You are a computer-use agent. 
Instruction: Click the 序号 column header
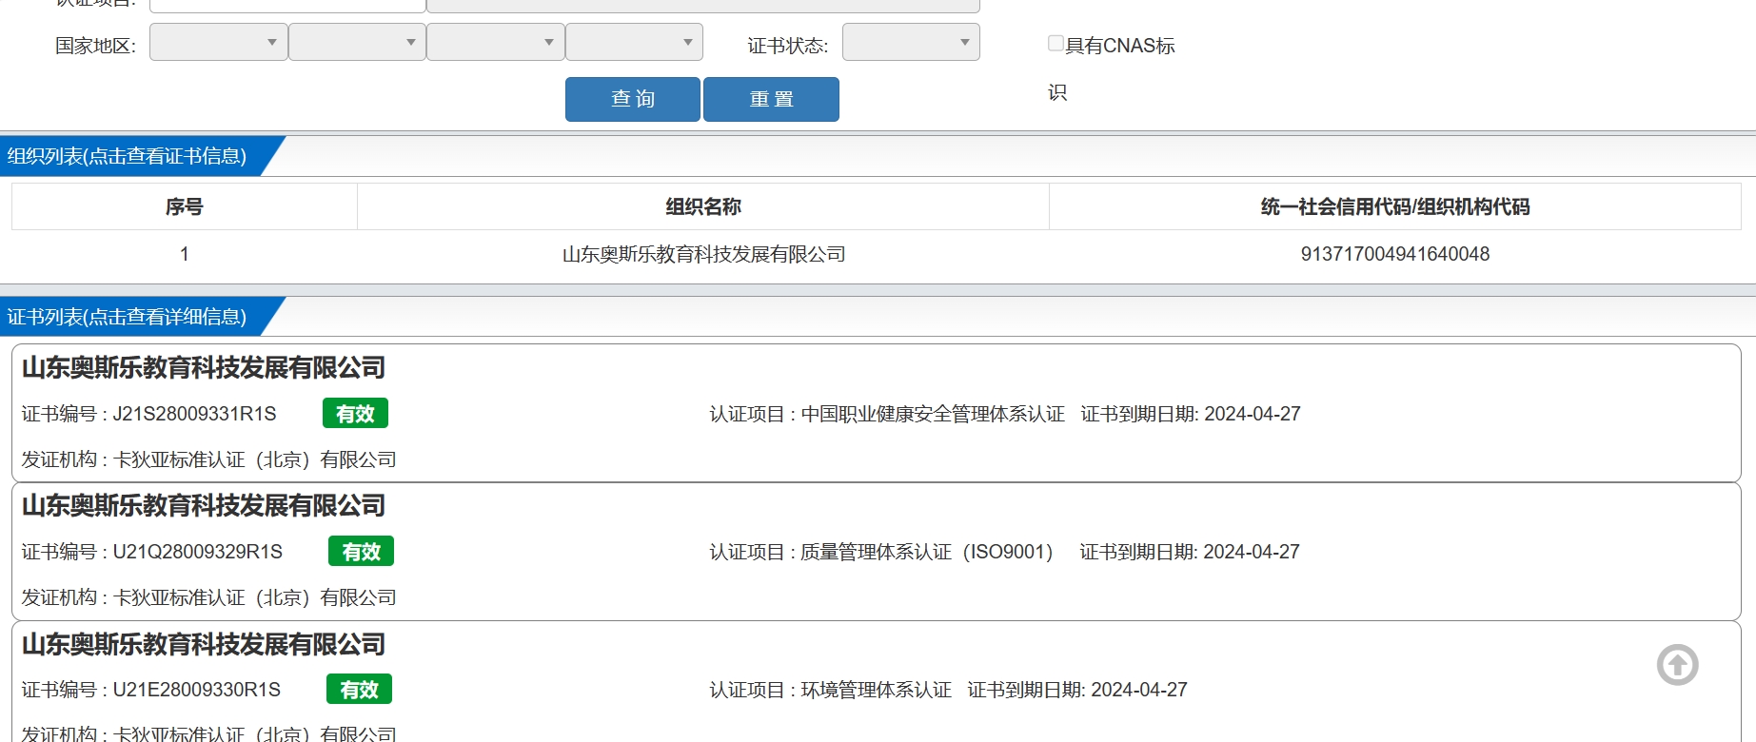[184, 206]
